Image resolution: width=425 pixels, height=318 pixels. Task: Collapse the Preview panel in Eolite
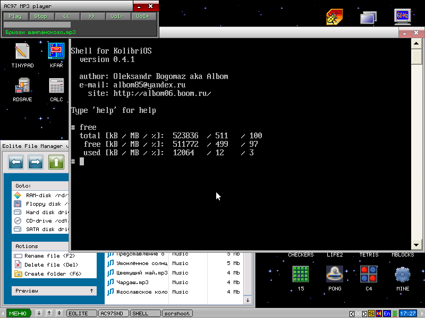91,291
